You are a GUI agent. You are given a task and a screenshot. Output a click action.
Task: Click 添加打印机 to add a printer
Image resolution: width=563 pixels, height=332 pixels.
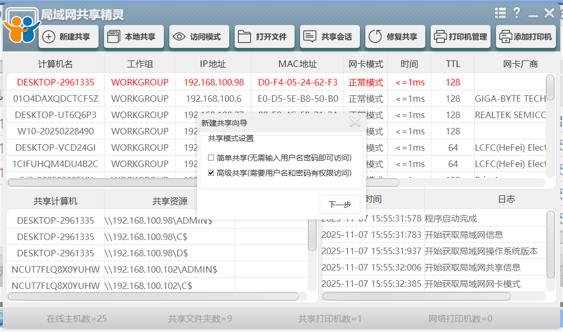click(x=525, y=36)
